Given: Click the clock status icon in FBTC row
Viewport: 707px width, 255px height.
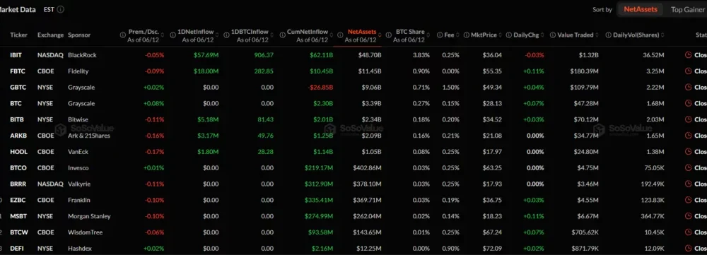Looking at the screenshot, I should tap(688, 71).
